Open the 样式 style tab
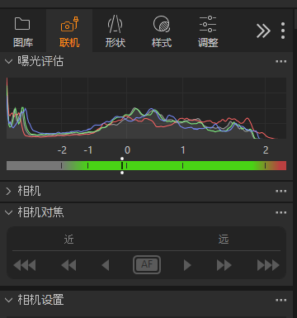This screenshot has height=318, width=297. pos(162,31)
